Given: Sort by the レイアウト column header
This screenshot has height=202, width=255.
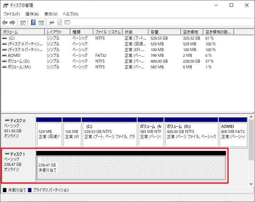Looking at the screenshot, I should pyautogui.click(x=57, y=32).
